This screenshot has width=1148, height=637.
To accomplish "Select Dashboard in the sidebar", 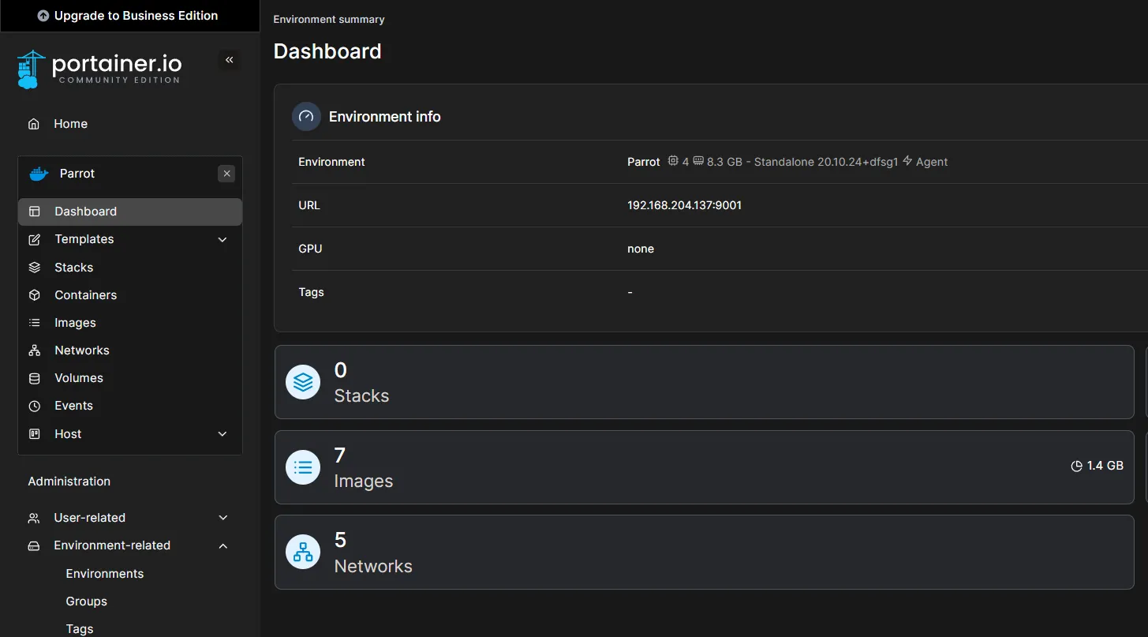I will click(x=85, y=212).
